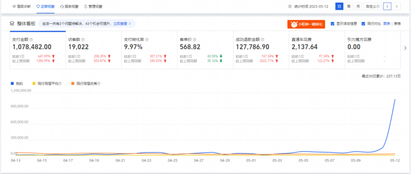Click the help icon beside 访客数

[83, 39]
